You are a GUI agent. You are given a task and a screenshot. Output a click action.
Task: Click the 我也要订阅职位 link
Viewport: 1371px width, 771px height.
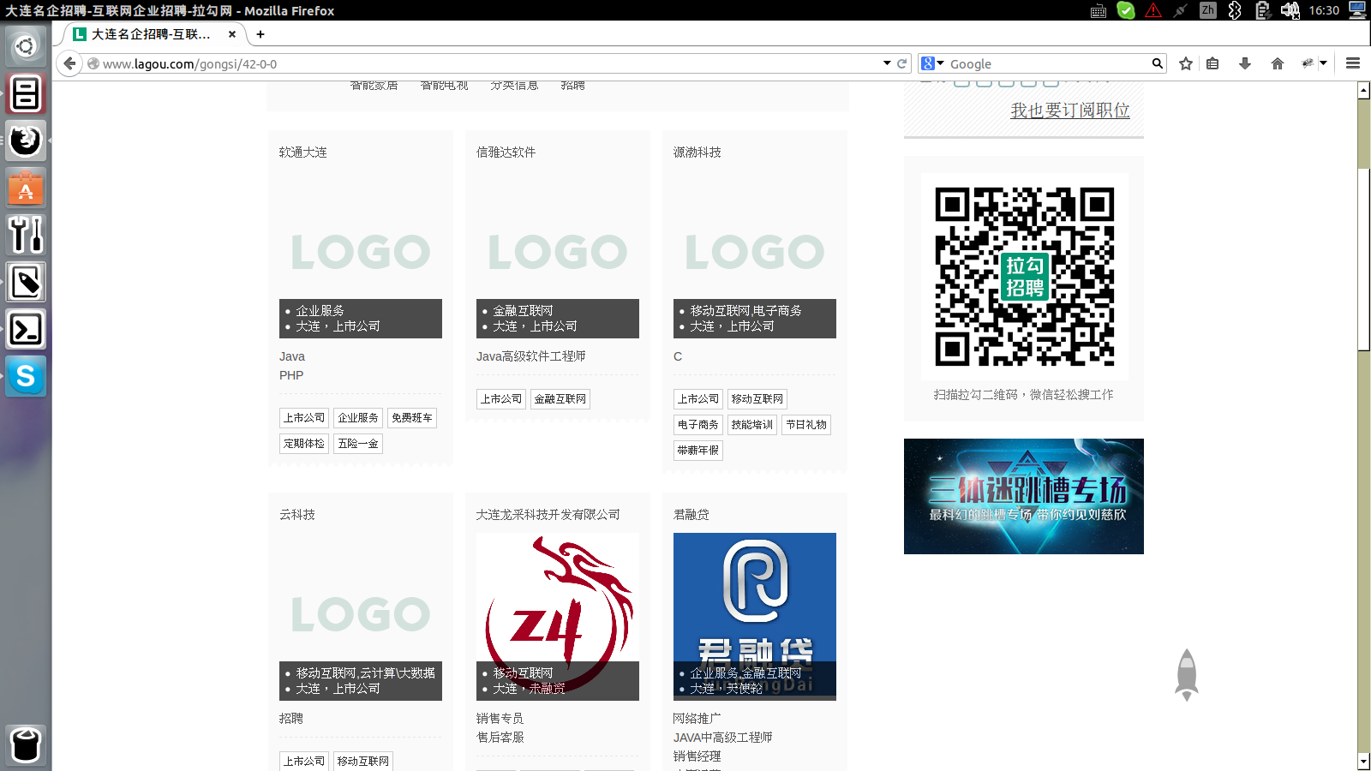click(x=1070, y=111)
